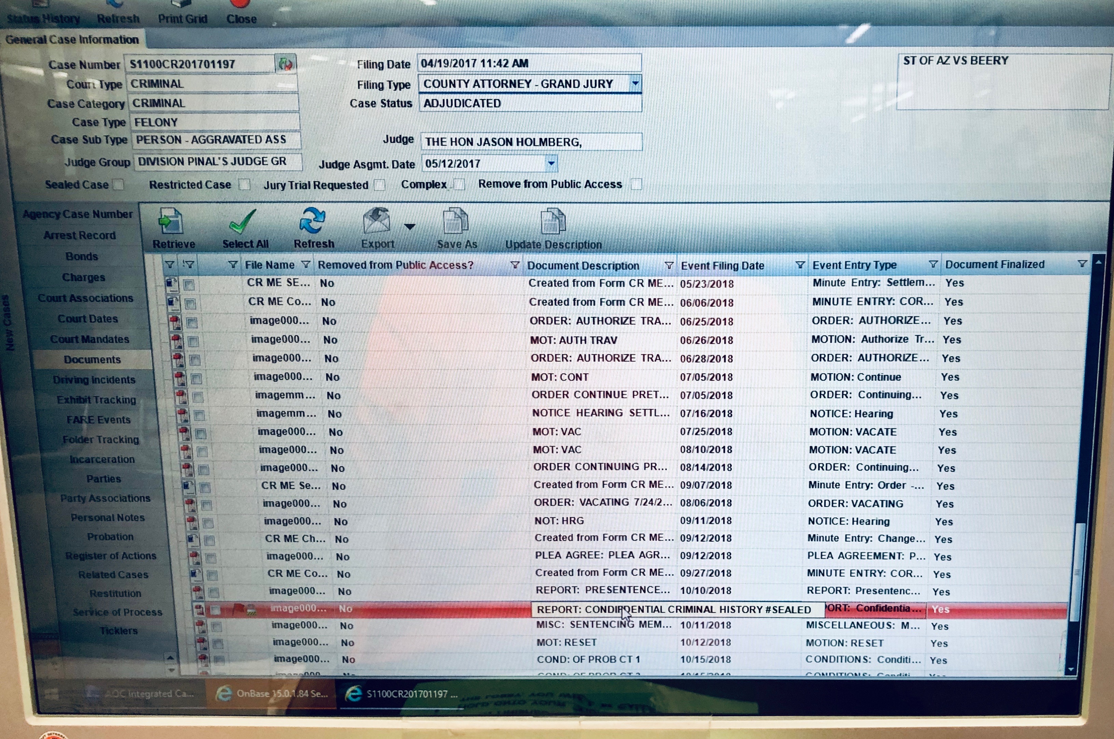
Task: Check Remove from Public Access box
Action: pos(636,184)
